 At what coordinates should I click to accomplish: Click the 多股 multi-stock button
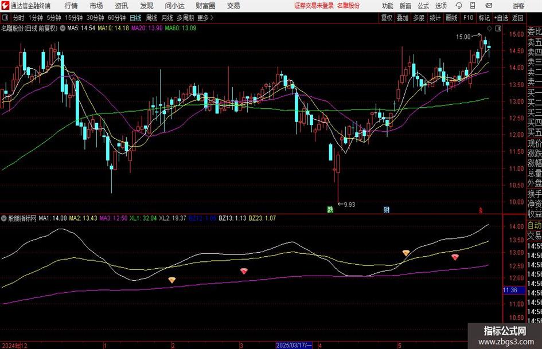coord(419,18)
